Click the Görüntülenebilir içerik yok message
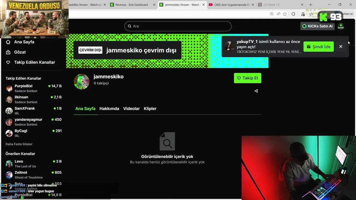Image resolution: width=356 pixels, height=200 pixels. 167,157
